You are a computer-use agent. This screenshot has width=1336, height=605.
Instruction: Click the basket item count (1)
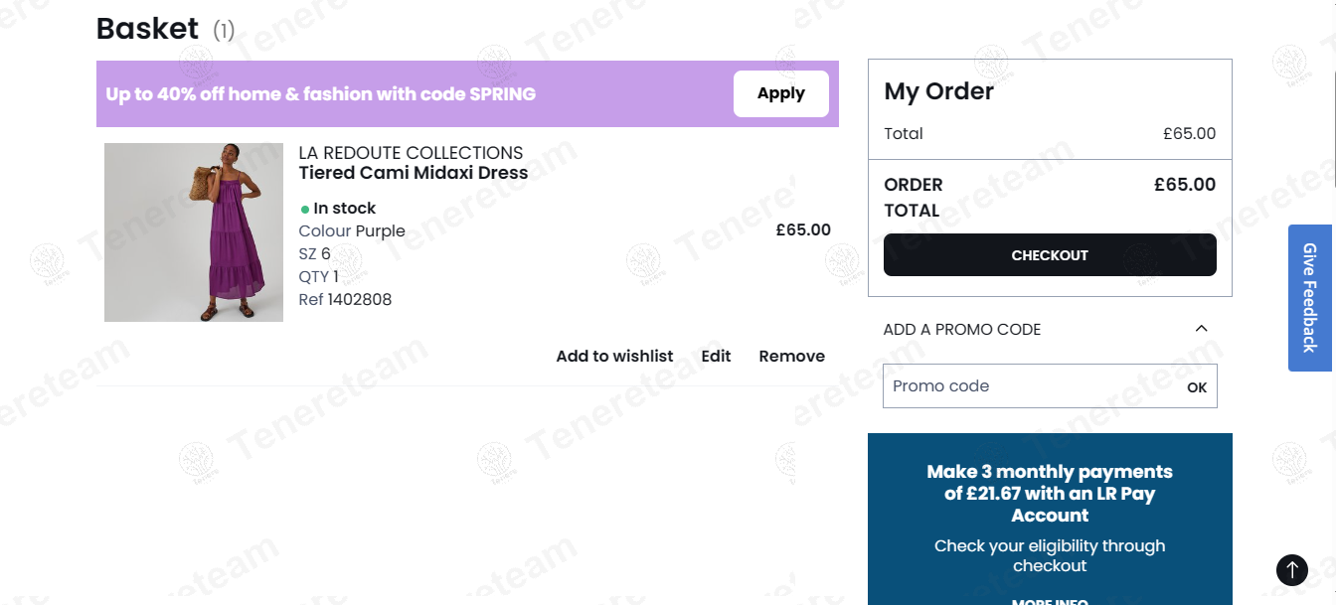click(x=224, y=31)
